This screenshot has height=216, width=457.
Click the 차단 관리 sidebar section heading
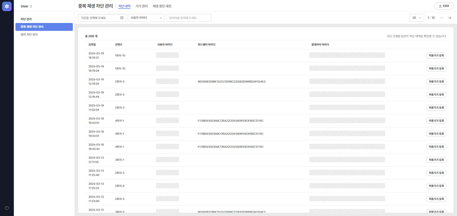[x=26, y=19]
